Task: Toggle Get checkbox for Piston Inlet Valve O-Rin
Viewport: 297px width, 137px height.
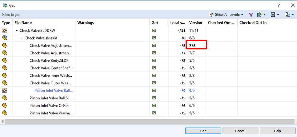Action: coord(154,105)
